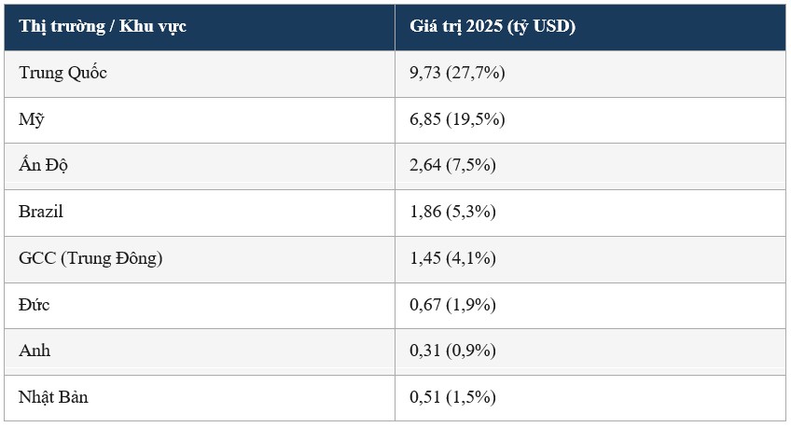Select the 'GCC (Trung Đông)' cell

pos(90,258)
